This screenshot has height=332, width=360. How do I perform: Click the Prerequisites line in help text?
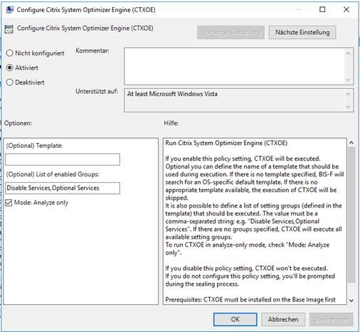point(250,299)
